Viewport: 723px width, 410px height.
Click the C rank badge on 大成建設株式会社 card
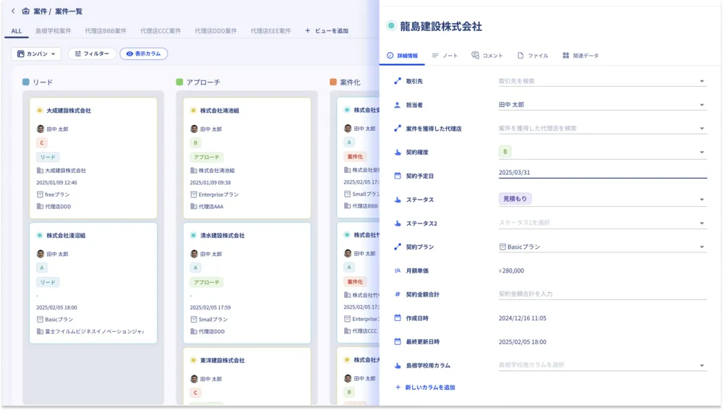pos(41,142)
